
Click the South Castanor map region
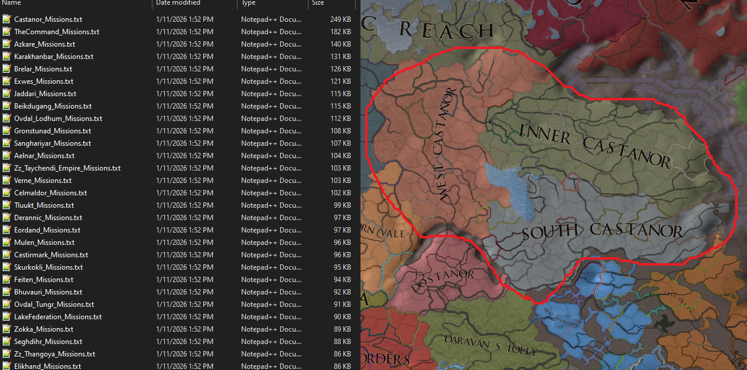point(602,231)
